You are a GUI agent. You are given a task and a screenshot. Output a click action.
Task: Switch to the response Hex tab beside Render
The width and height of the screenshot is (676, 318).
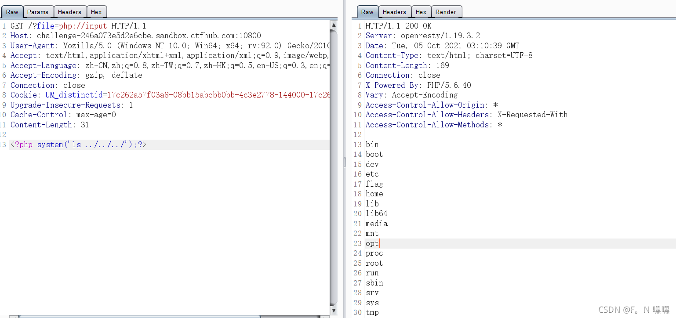[421, 12]
